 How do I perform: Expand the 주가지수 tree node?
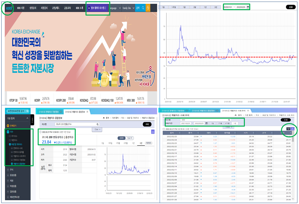(x=10, y=136)
